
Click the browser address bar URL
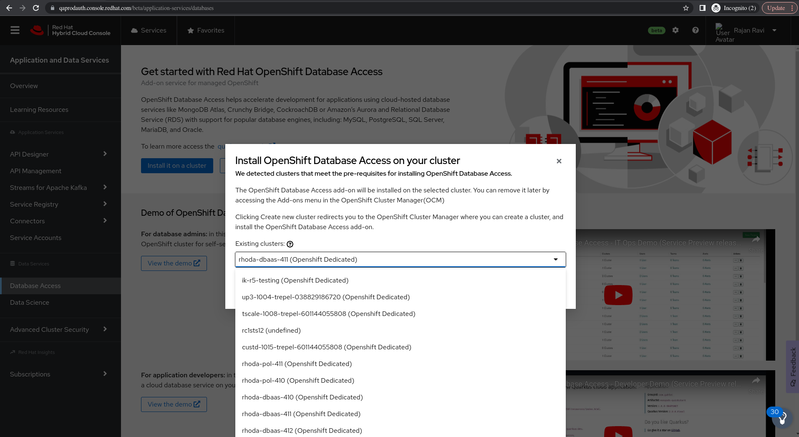click(x=136, y=8)
